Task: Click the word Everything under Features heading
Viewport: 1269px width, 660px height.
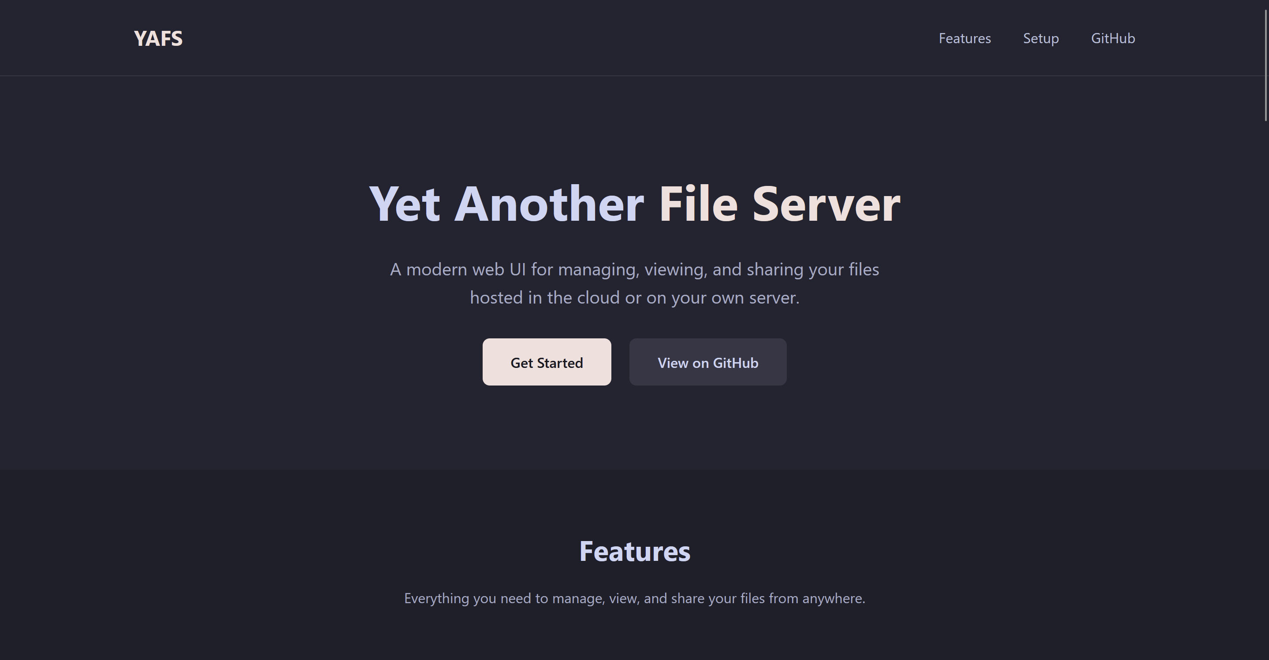Action: click(436, 598)
